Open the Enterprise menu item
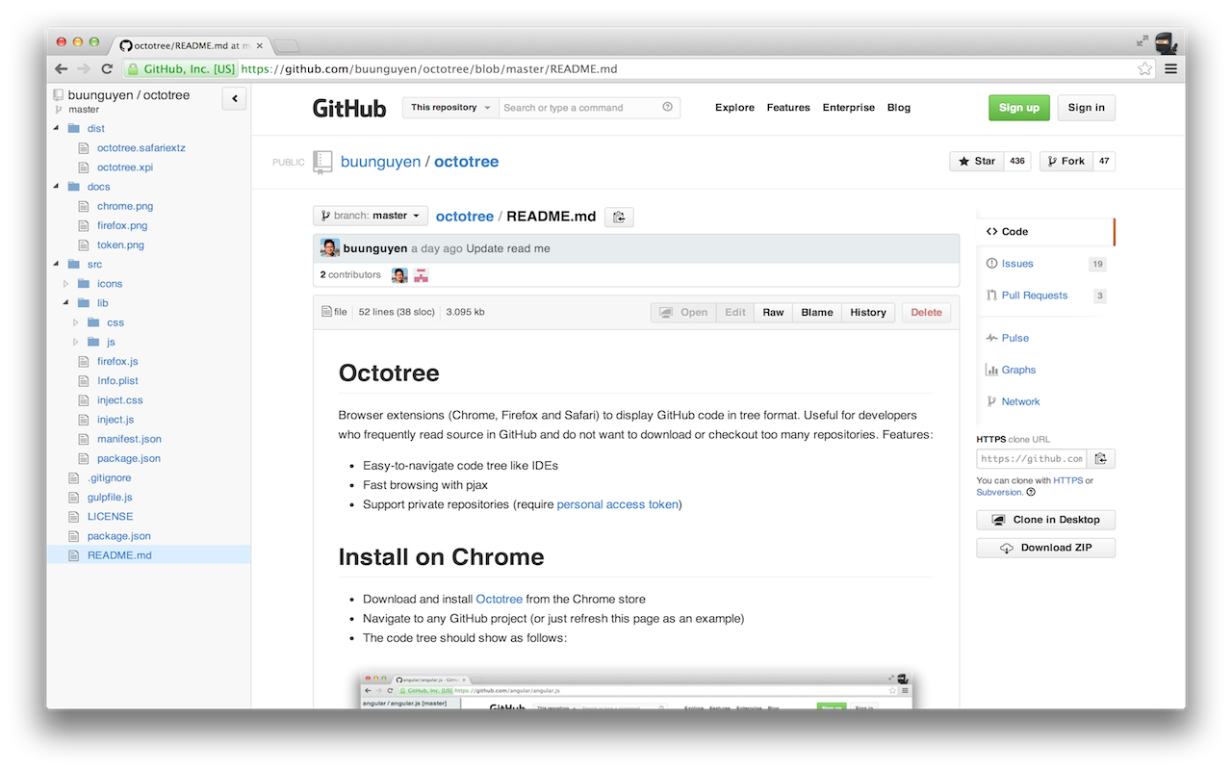The height and width of the screenshot is (770, 1232). (849, 108)
